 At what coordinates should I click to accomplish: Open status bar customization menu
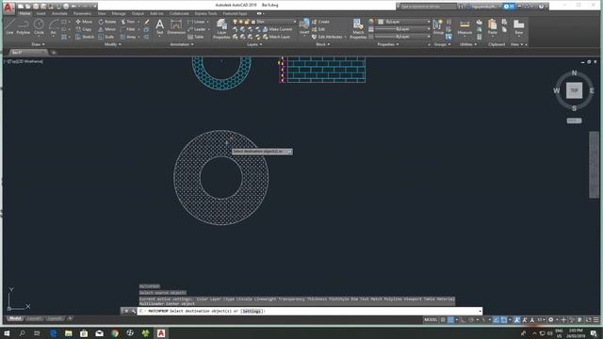pos(596,320)
